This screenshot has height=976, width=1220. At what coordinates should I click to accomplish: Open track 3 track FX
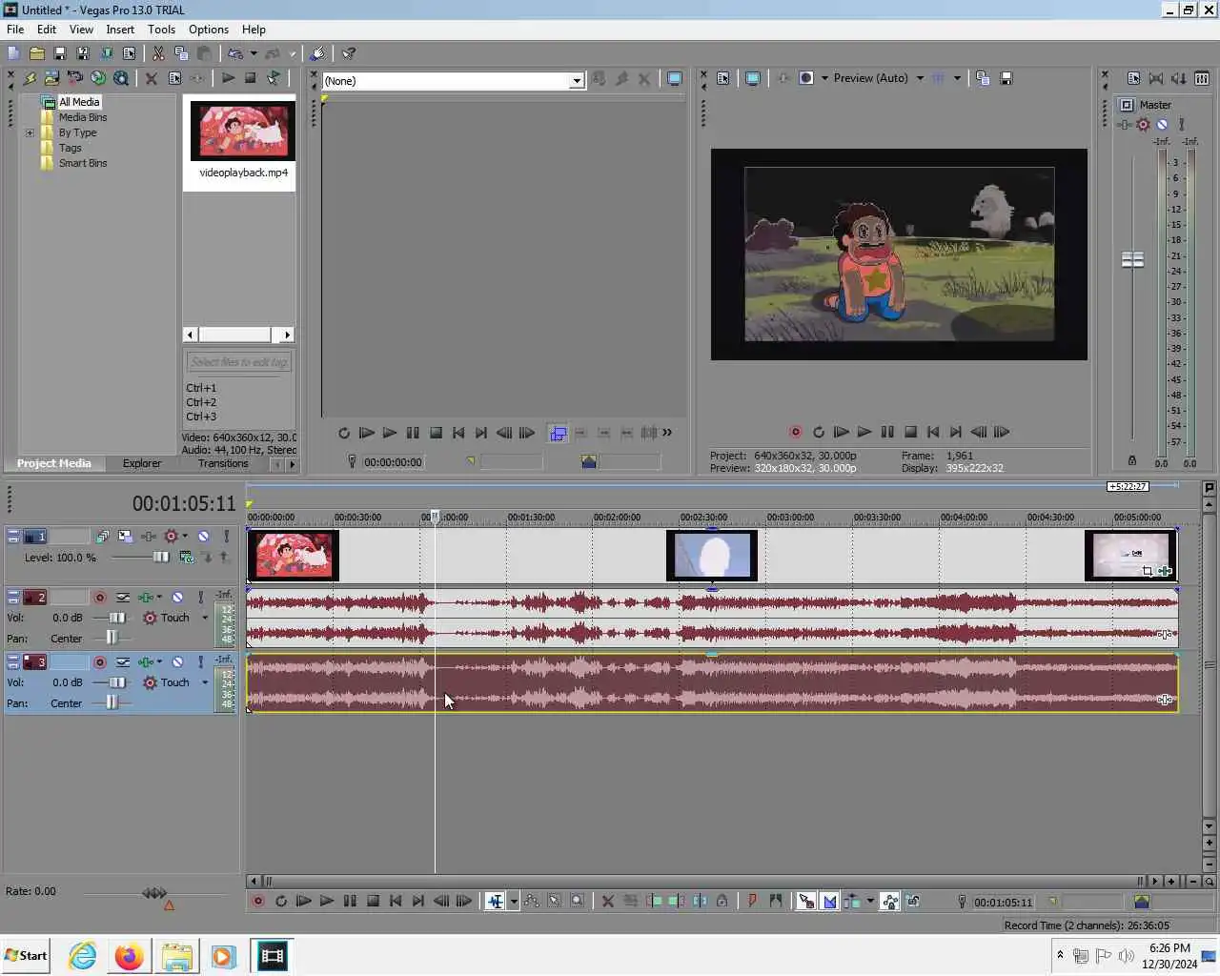click(146, 662)
